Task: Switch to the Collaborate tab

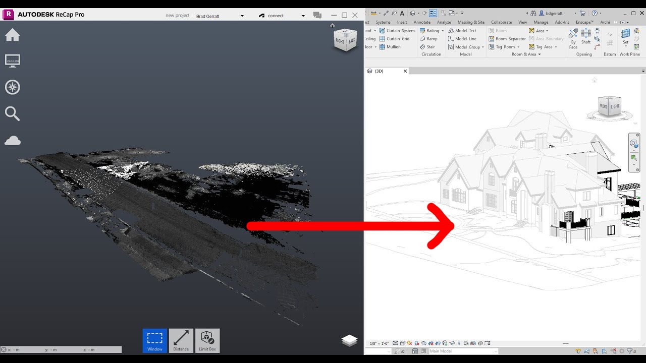Action: pos(502,22)
